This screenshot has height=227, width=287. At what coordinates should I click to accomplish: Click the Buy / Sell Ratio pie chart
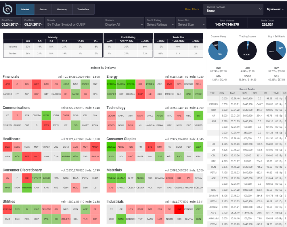(x=276, y=51)
